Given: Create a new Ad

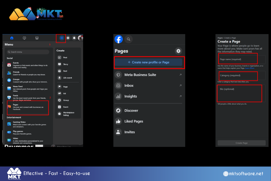Looking at the screenshot, I should [x=68, y=93].
